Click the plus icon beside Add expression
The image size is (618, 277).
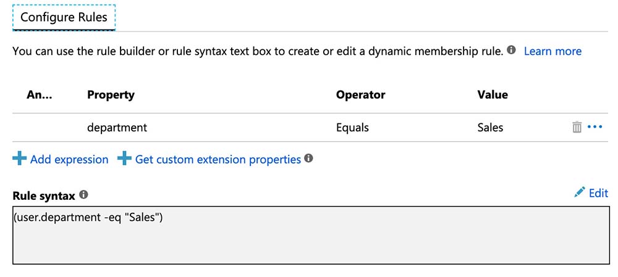pyautogui.click(x=19, y=159)
